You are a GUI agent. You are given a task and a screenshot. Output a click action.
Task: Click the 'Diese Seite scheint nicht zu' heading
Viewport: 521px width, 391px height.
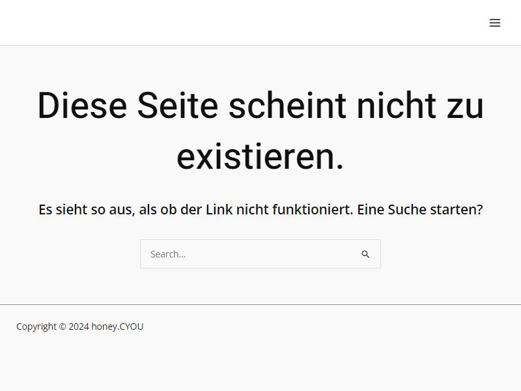tap(260, 106)
